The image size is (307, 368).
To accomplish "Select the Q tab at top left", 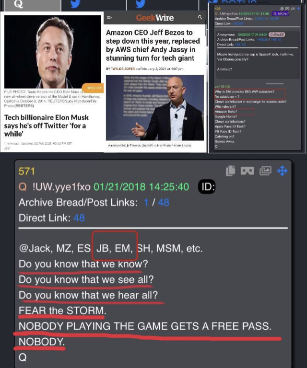I will 33,5.
